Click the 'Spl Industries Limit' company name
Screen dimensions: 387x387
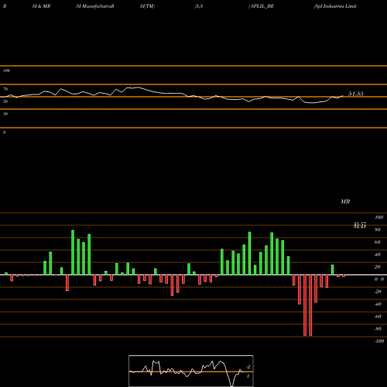[335, 6]
